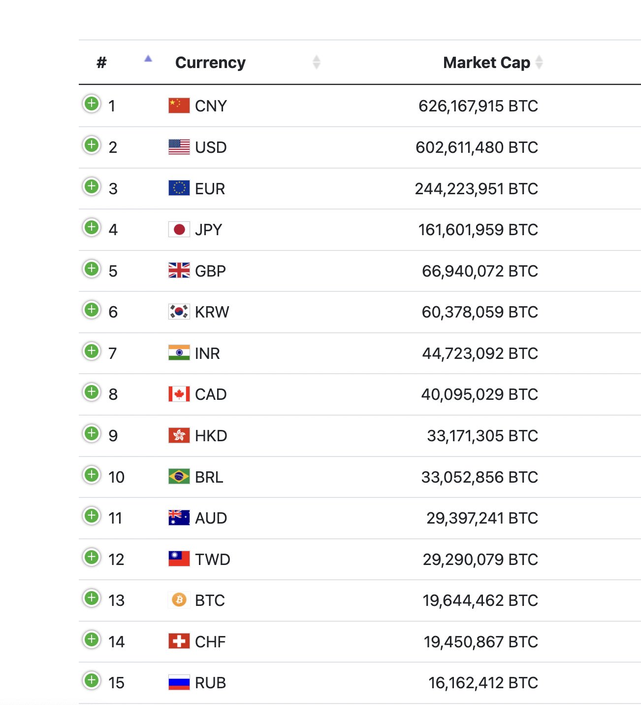641x705 pixels.
Task: Click the Japan flag icon
Action: pos(179,229)
